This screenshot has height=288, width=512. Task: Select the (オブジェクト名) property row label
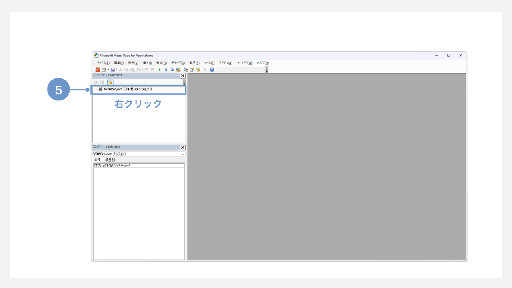click(104, 165)
